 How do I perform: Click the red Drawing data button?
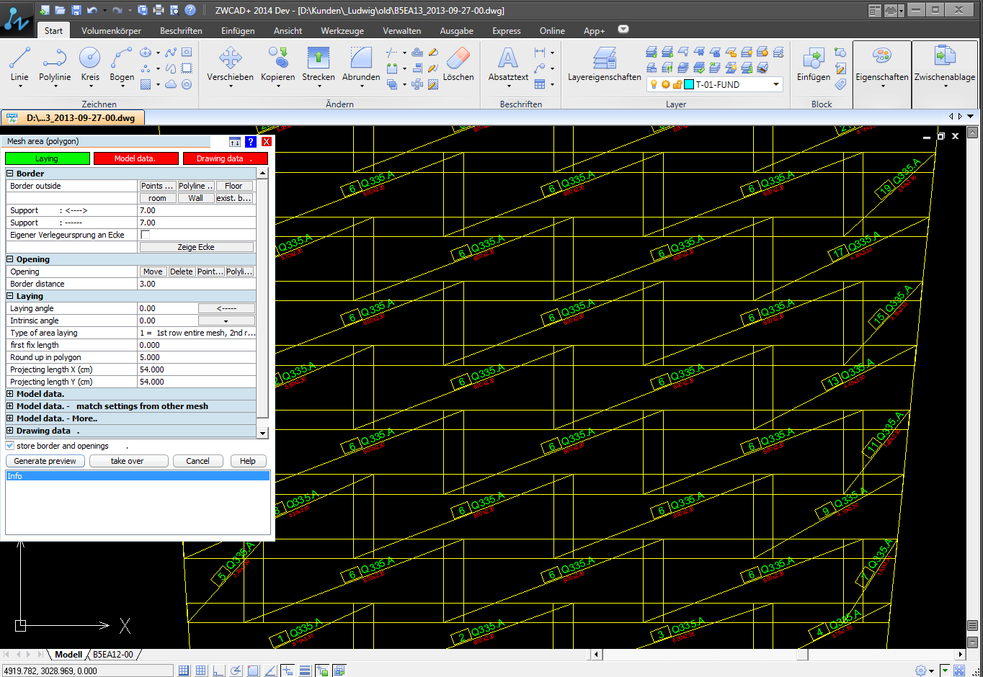pos(225,158)
